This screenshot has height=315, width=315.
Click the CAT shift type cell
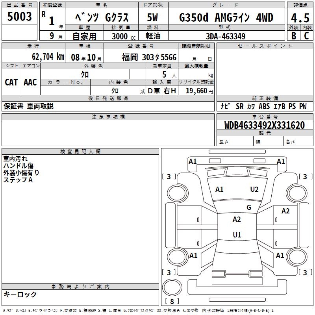click(11, 82)
